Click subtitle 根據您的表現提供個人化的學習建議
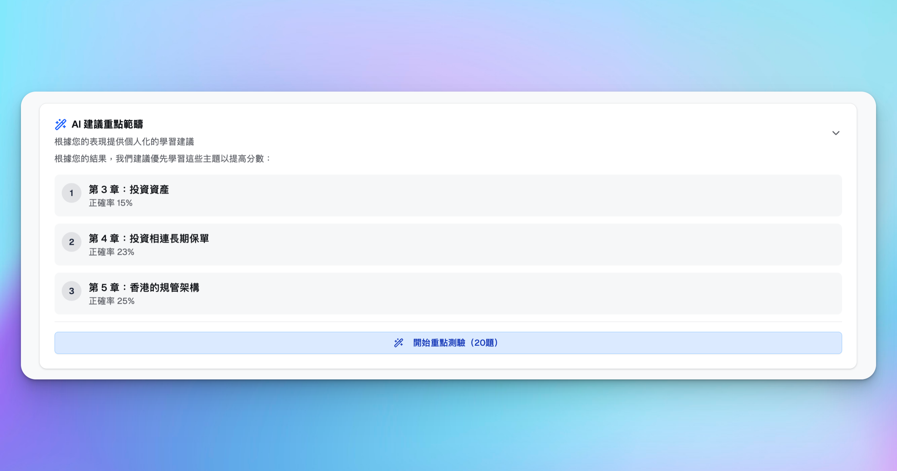 coord(124,142)
